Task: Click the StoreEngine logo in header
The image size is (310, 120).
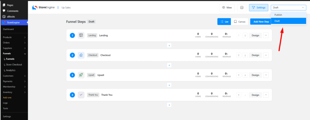Action: pos(43,8)
